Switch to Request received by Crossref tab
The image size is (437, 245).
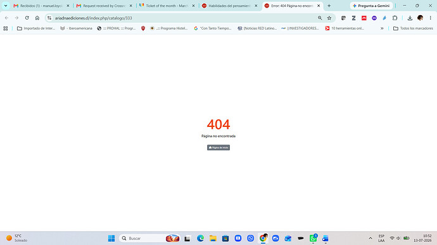(x=104, y=6)
